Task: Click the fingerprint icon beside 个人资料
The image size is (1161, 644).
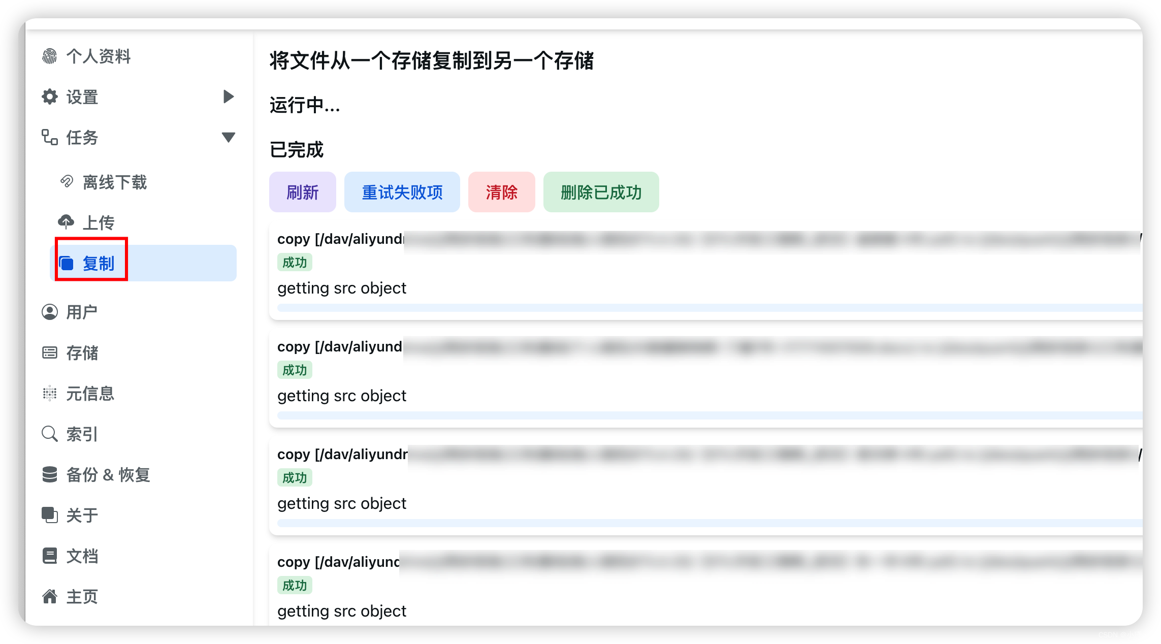Action: [50, 56]
